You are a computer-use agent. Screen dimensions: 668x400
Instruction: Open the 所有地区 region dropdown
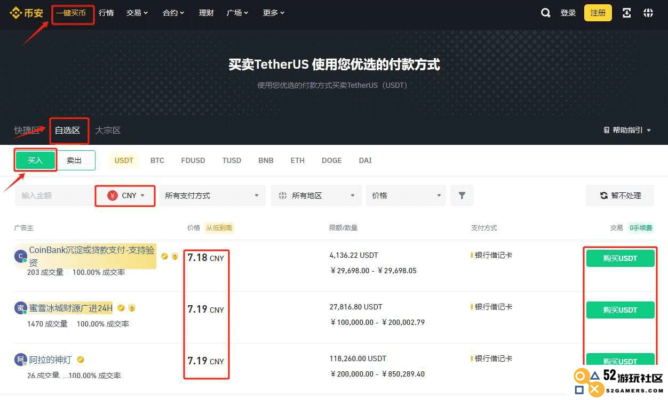[x=316, y=195]
